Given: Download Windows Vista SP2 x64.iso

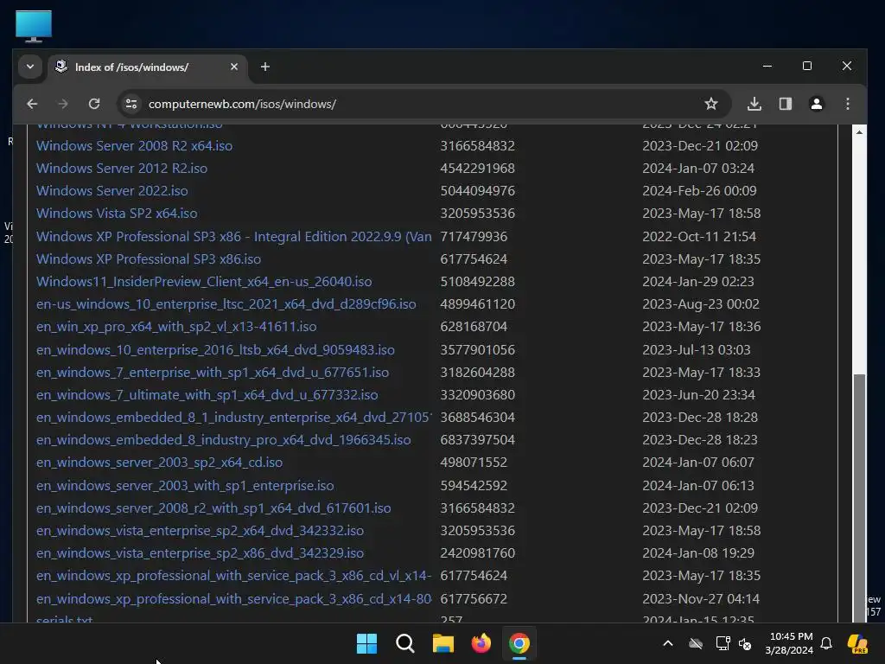Looking at the screenshot, I should 117,214.
